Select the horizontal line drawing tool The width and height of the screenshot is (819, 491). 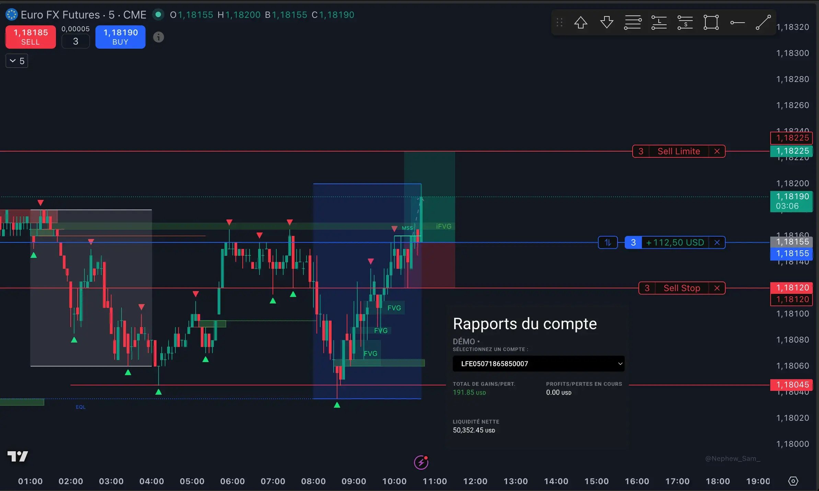[737, 22]
